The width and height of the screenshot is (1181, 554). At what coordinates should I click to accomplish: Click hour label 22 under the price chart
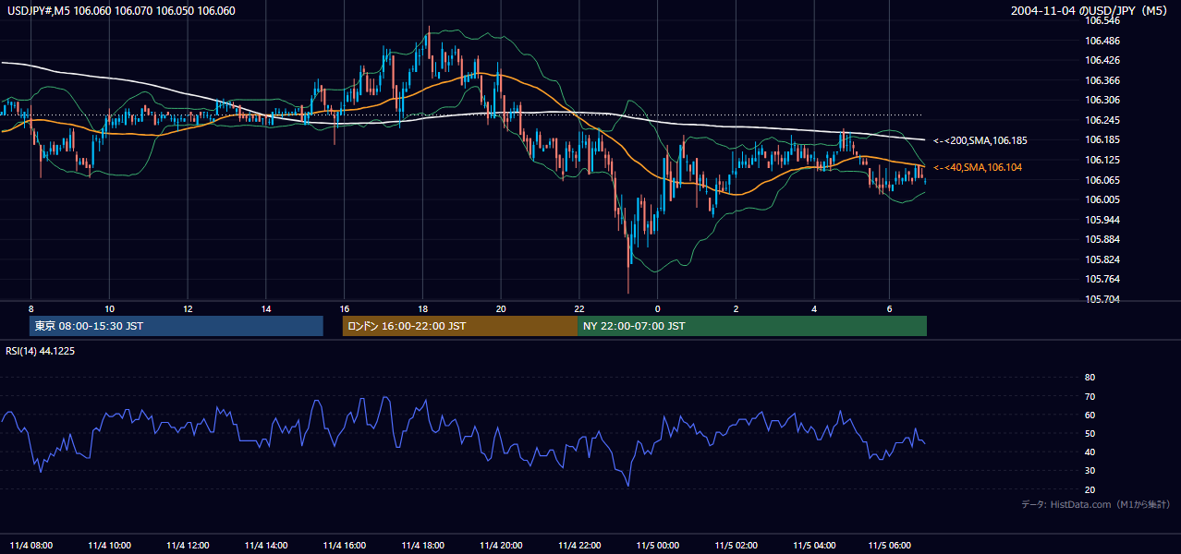pos(579,308)
